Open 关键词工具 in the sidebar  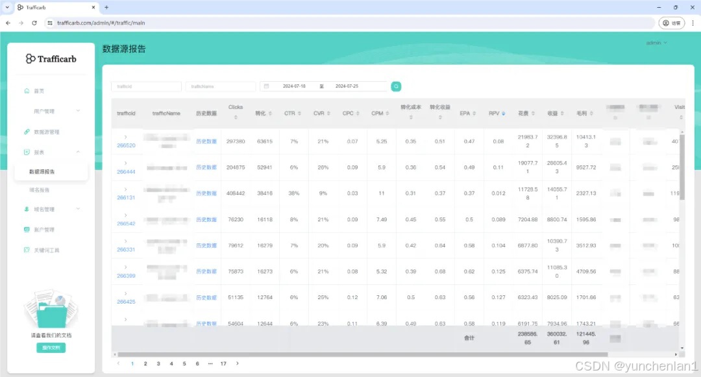(47, 250)
